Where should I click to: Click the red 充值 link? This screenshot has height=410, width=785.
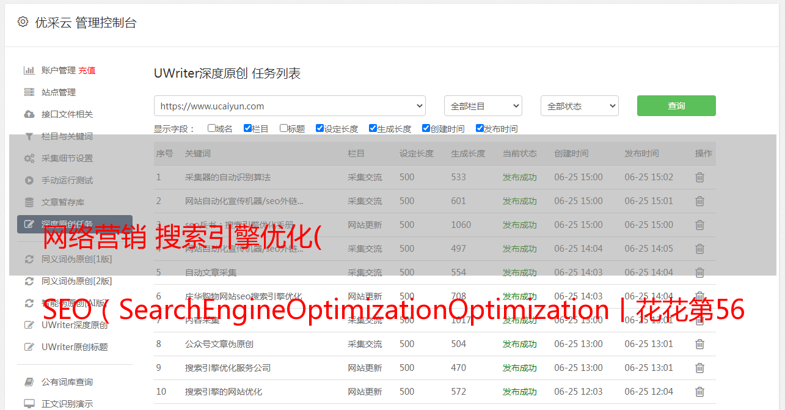[x=87, y=70]
